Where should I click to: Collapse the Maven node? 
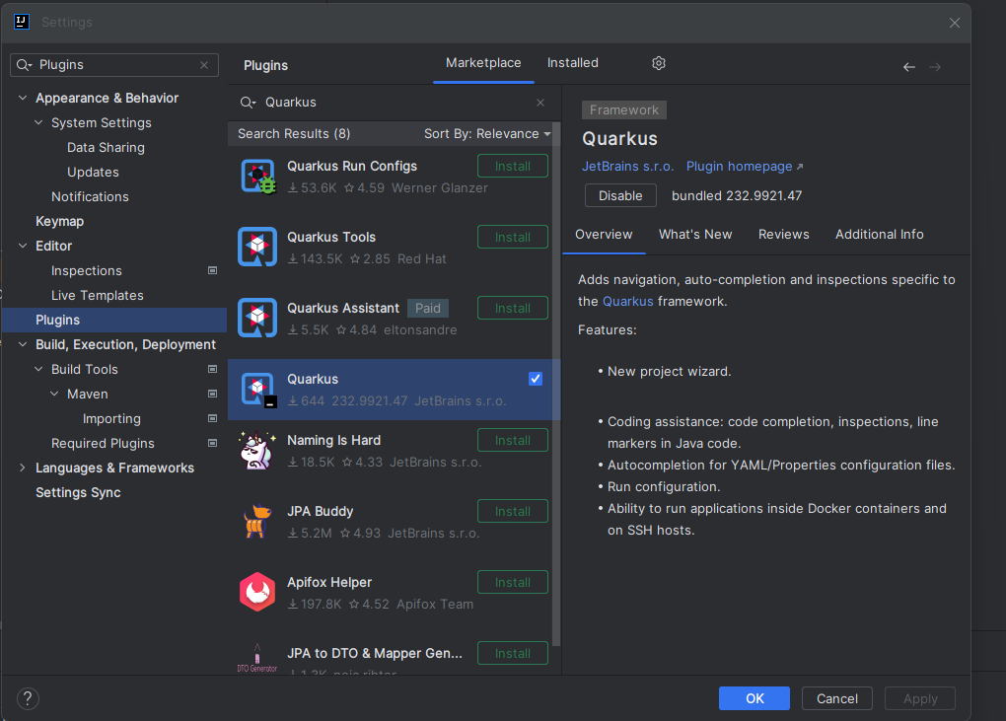pos(54,394)
